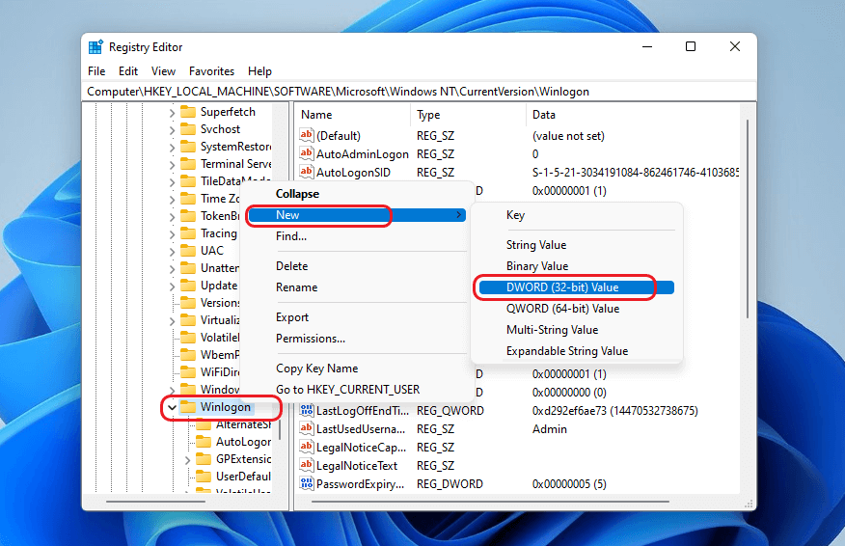Click the UAC folder icon
The height and width of the screenshot is (546, 845).
[x=188, y=251]
